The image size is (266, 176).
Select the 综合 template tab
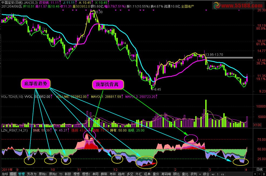coord(206,174)
